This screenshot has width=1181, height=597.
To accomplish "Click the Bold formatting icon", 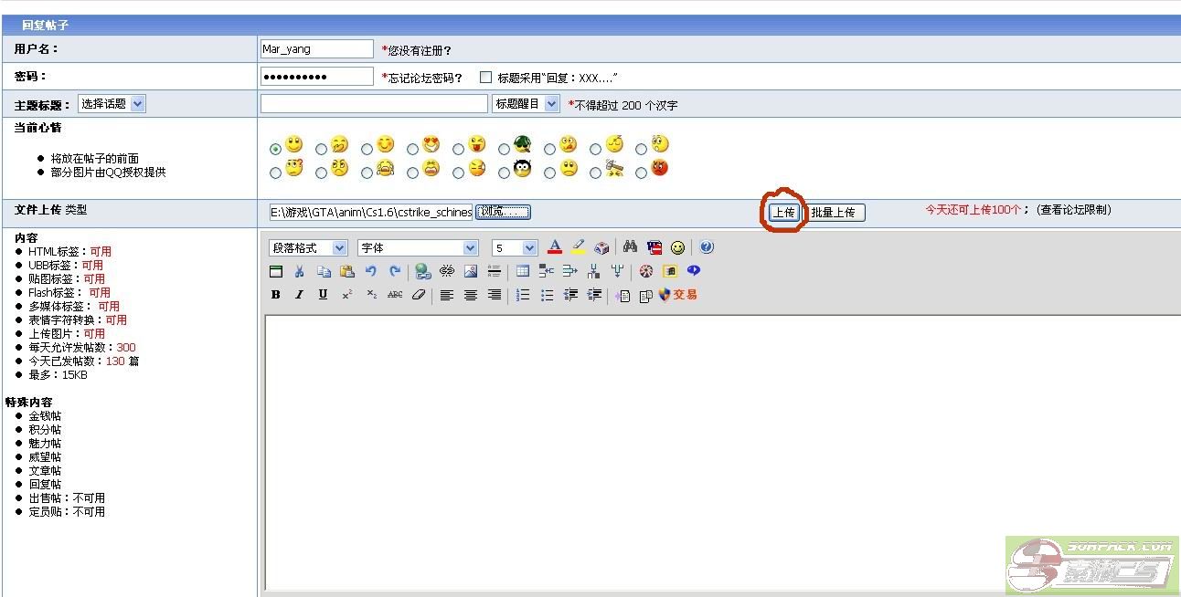I will 276,295.
